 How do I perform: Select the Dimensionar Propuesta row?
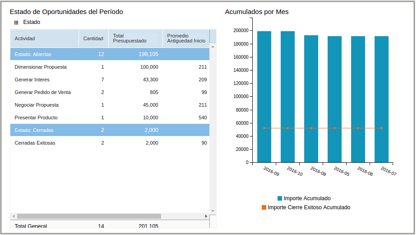pos(41,67)
